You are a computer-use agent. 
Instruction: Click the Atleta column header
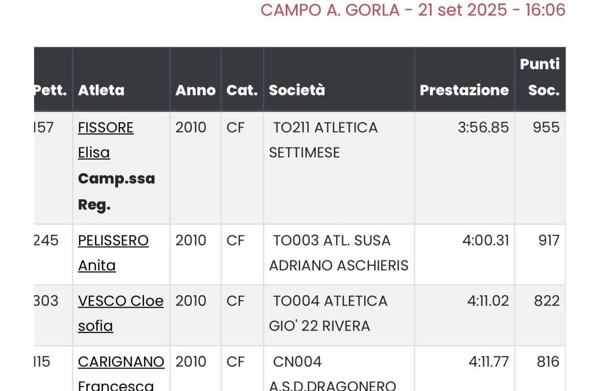[101, 90]
